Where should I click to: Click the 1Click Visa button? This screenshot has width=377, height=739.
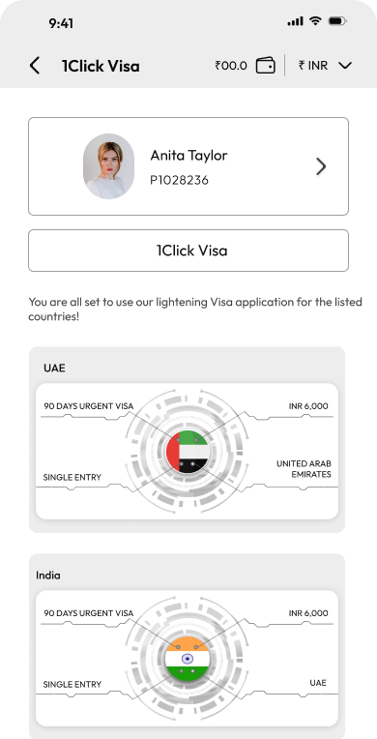[188, 251]
